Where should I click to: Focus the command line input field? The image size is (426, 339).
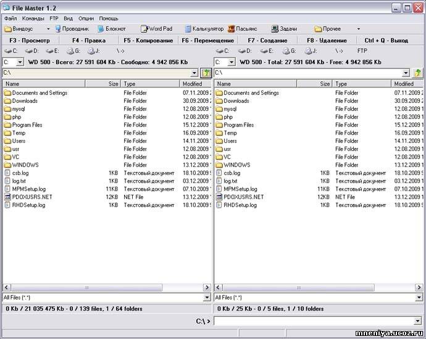[x=315, y=321]
